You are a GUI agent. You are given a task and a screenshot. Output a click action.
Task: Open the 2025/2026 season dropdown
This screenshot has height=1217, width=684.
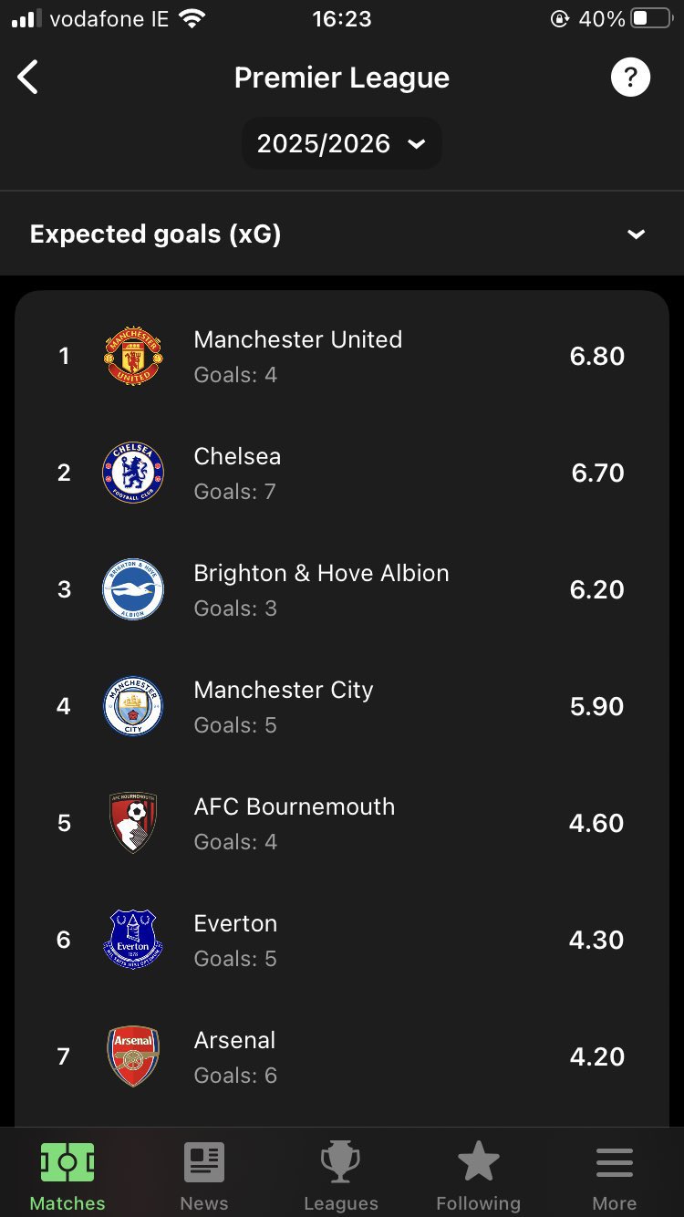[341, 143]
